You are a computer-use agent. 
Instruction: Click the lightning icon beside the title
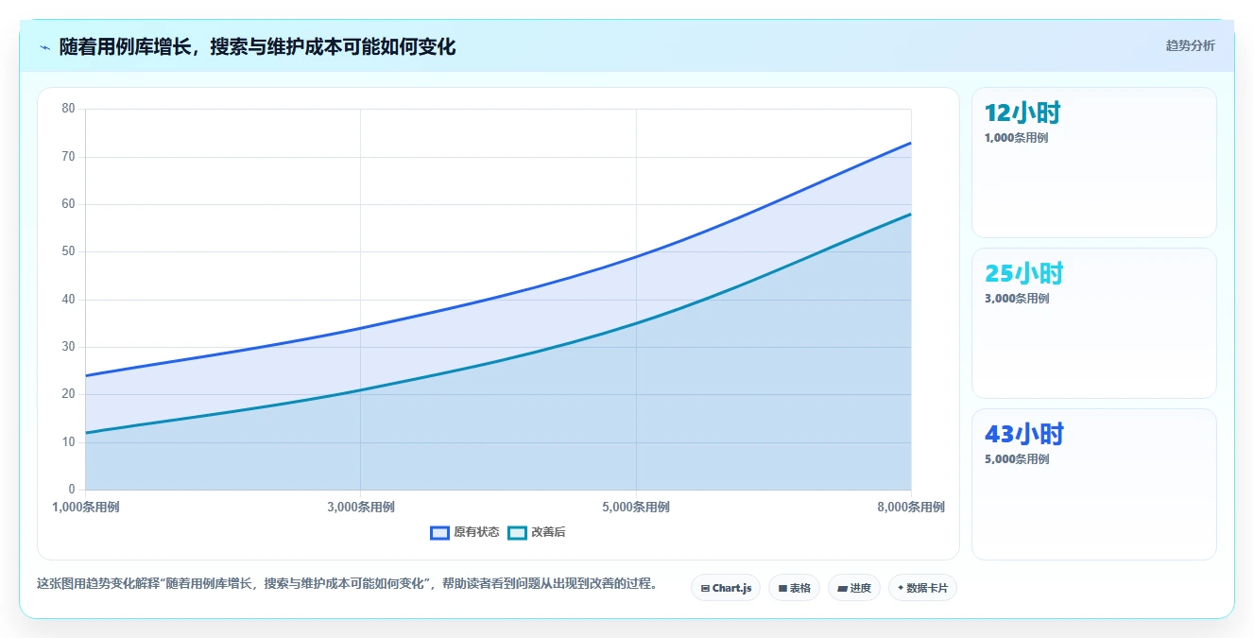tap(44, 47)
